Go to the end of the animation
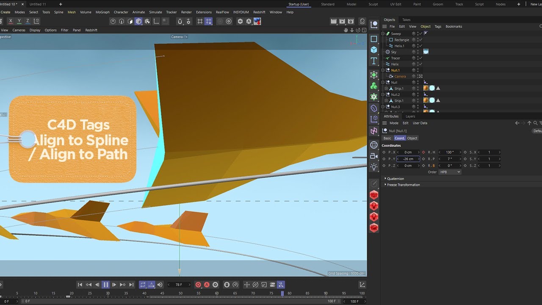The width and height of the screenshot is (542, 305). point(131,285)
